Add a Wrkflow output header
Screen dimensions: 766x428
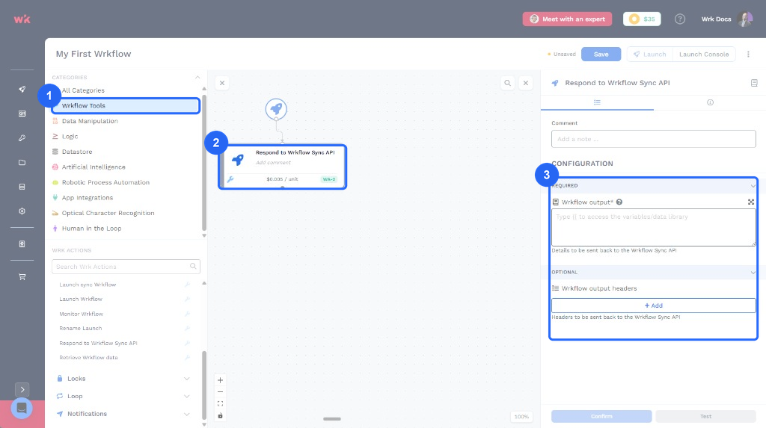[654, 306]
